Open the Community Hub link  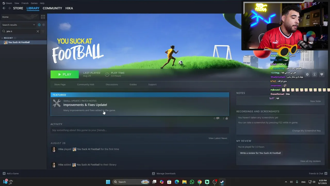coord(86,84)
